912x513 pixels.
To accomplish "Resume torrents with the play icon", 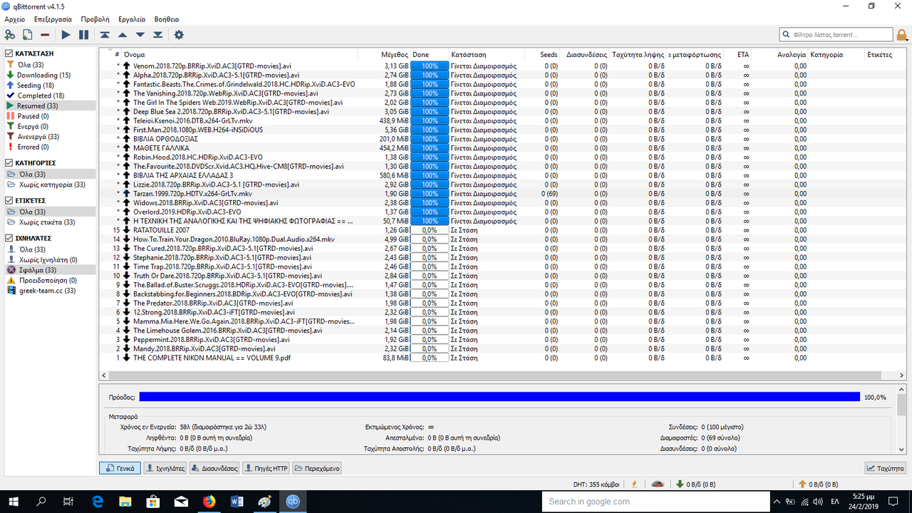I will pyautogui.click(x=66, y=35).
